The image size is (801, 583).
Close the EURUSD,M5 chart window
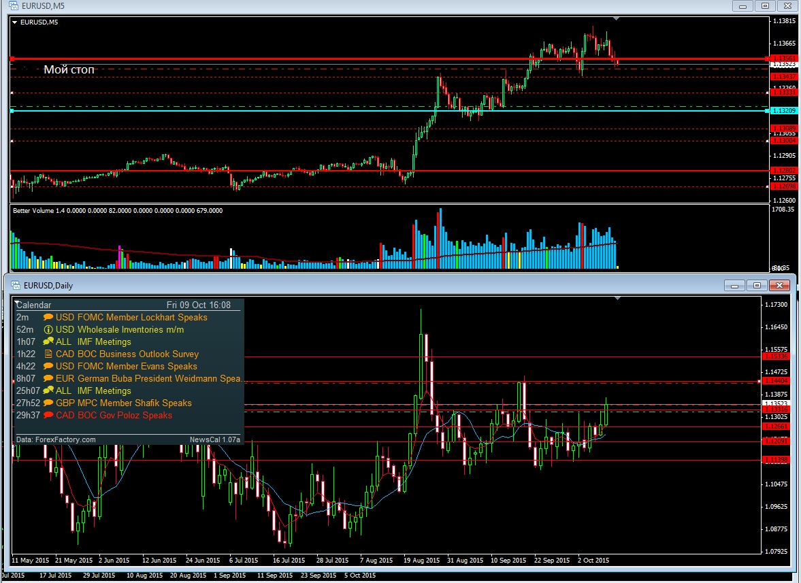(787, 6)
